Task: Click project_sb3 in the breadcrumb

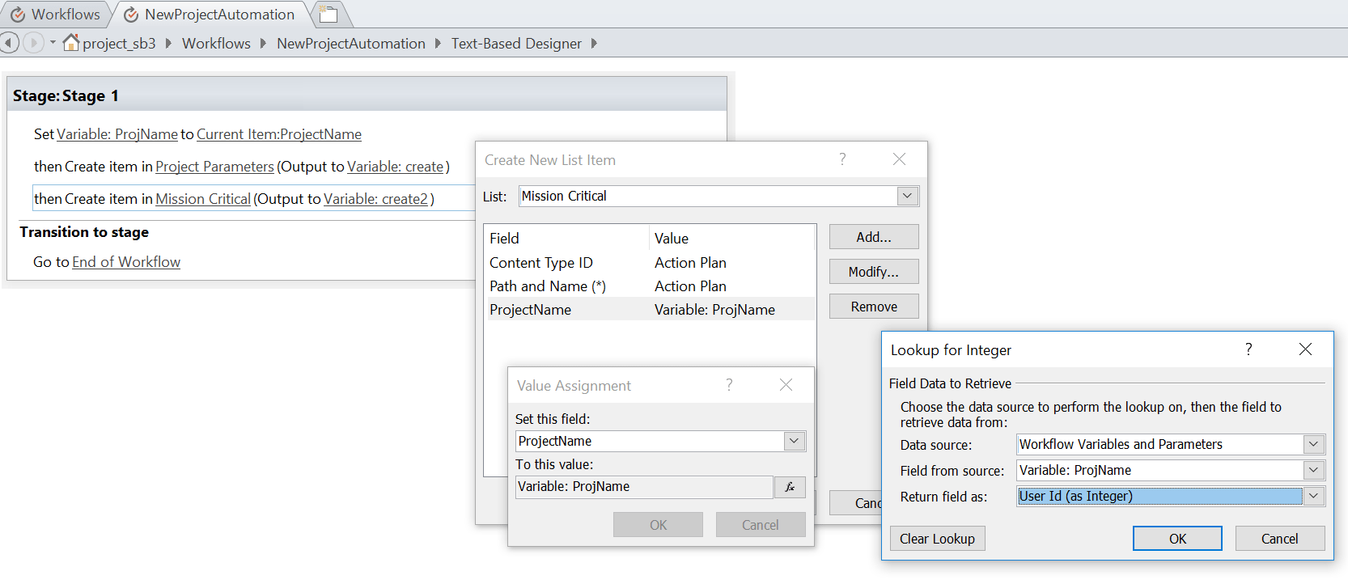Action: pos(119,44)
